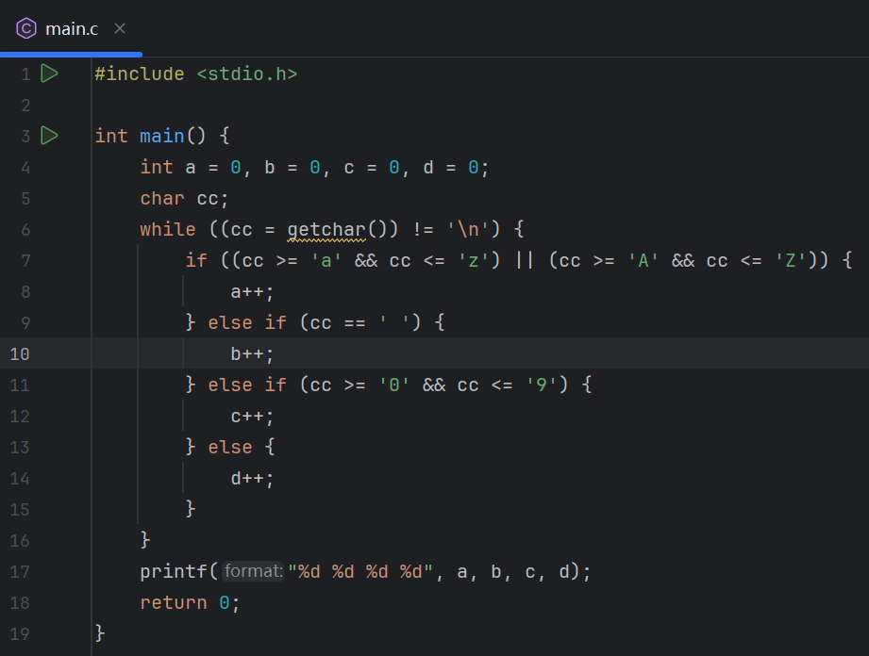Click the a++ statement on line 8
Viewport: 869px width, 656px height.
coord(252,291)
